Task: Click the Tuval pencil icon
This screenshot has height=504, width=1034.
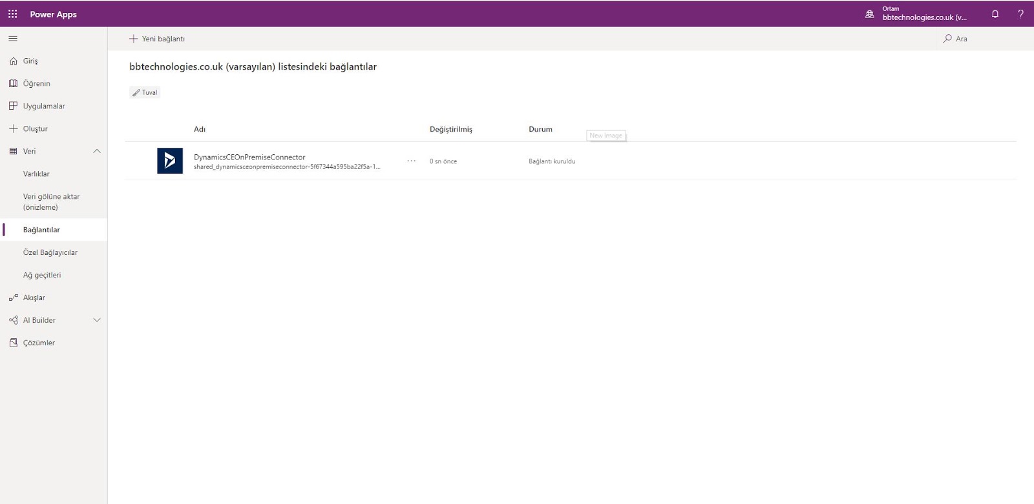Action: [x=136, y=92]
